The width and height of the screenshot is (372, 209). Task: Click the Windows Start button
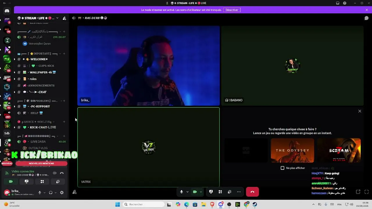(x=117, y=204)
